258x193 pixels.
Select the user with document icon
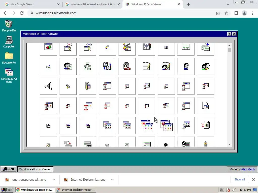[68, 66]
